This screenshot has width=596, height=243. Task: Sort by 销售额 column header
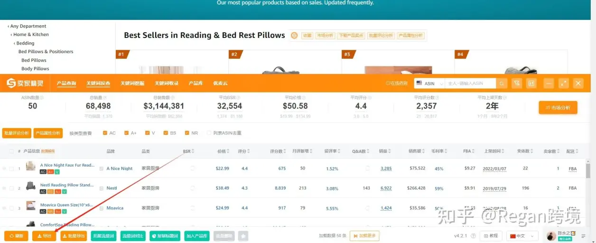416,151
